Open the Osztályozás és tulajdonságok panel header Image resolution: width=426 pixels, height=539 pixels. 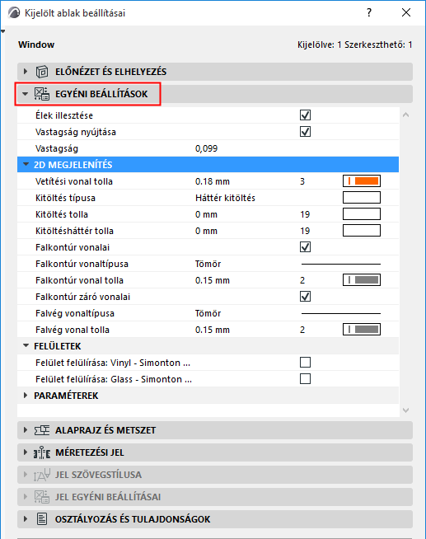coord(215,519)
